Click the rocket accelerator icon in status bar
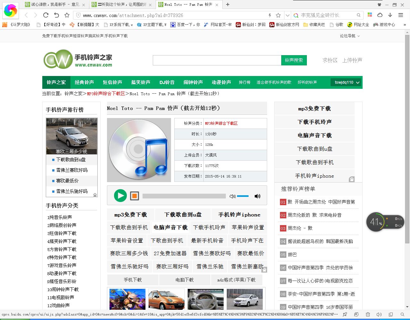The image size is (410, 320). click(x=345, y=315)
